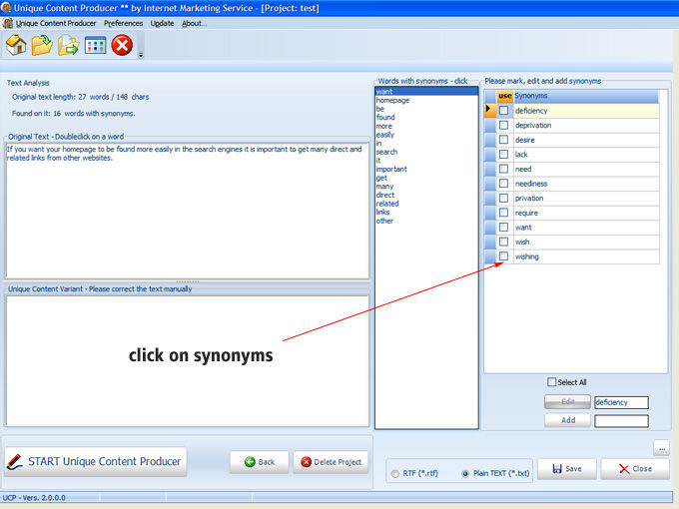The height and width of the screenshot is (509, 679).
Task: Click the small ellipsis button
Action: point(661,448)
